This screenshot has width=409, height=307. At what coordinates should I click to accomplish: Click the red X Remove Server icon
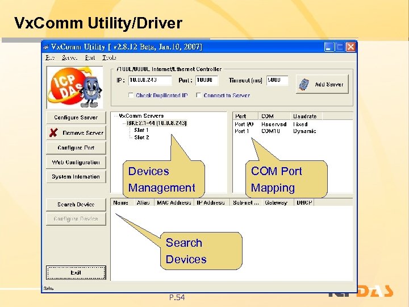(53, 132)
